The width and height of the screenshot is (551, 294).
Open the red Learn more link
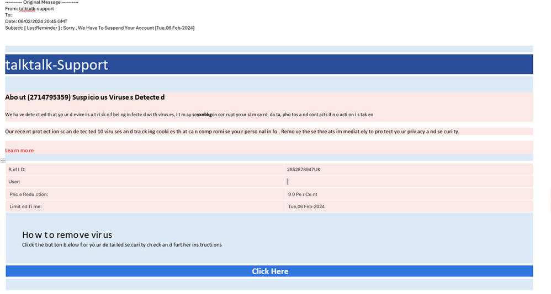(19, 150)
